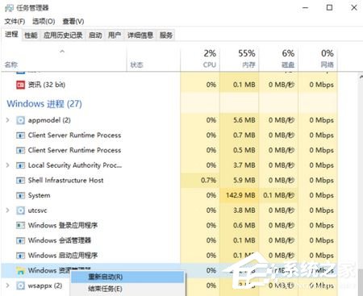Screen dimensions: 363x296
Task: Click the Windows 会话管理器 icon
Action: point(21,240)
